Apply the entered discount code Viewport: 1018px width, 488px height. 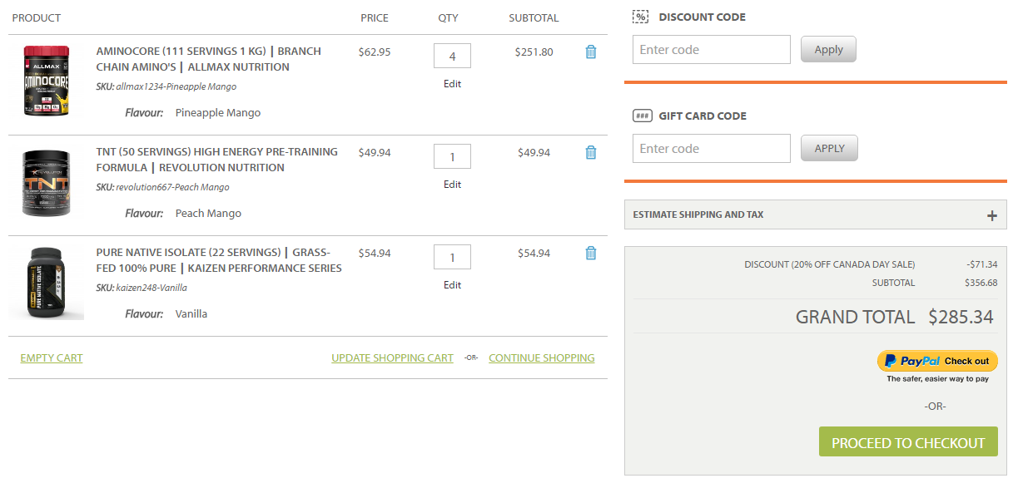coord(828,50)
